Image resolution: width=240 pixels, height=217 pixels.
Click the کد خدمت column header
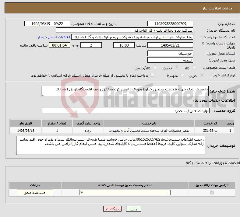tap(210, 123)
